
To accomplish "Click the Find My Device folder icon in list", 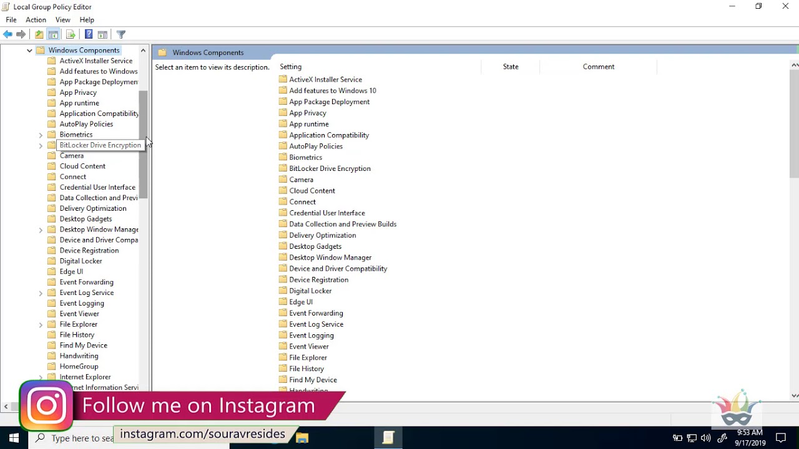I will tap(283, 379).
